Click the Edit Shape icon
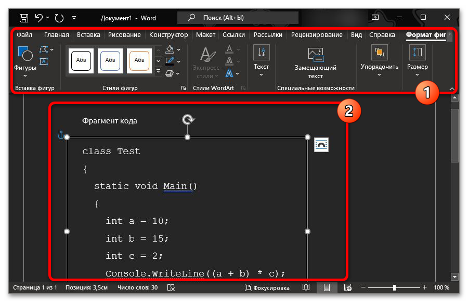This screenshot has height=302, width=468. 44,49
